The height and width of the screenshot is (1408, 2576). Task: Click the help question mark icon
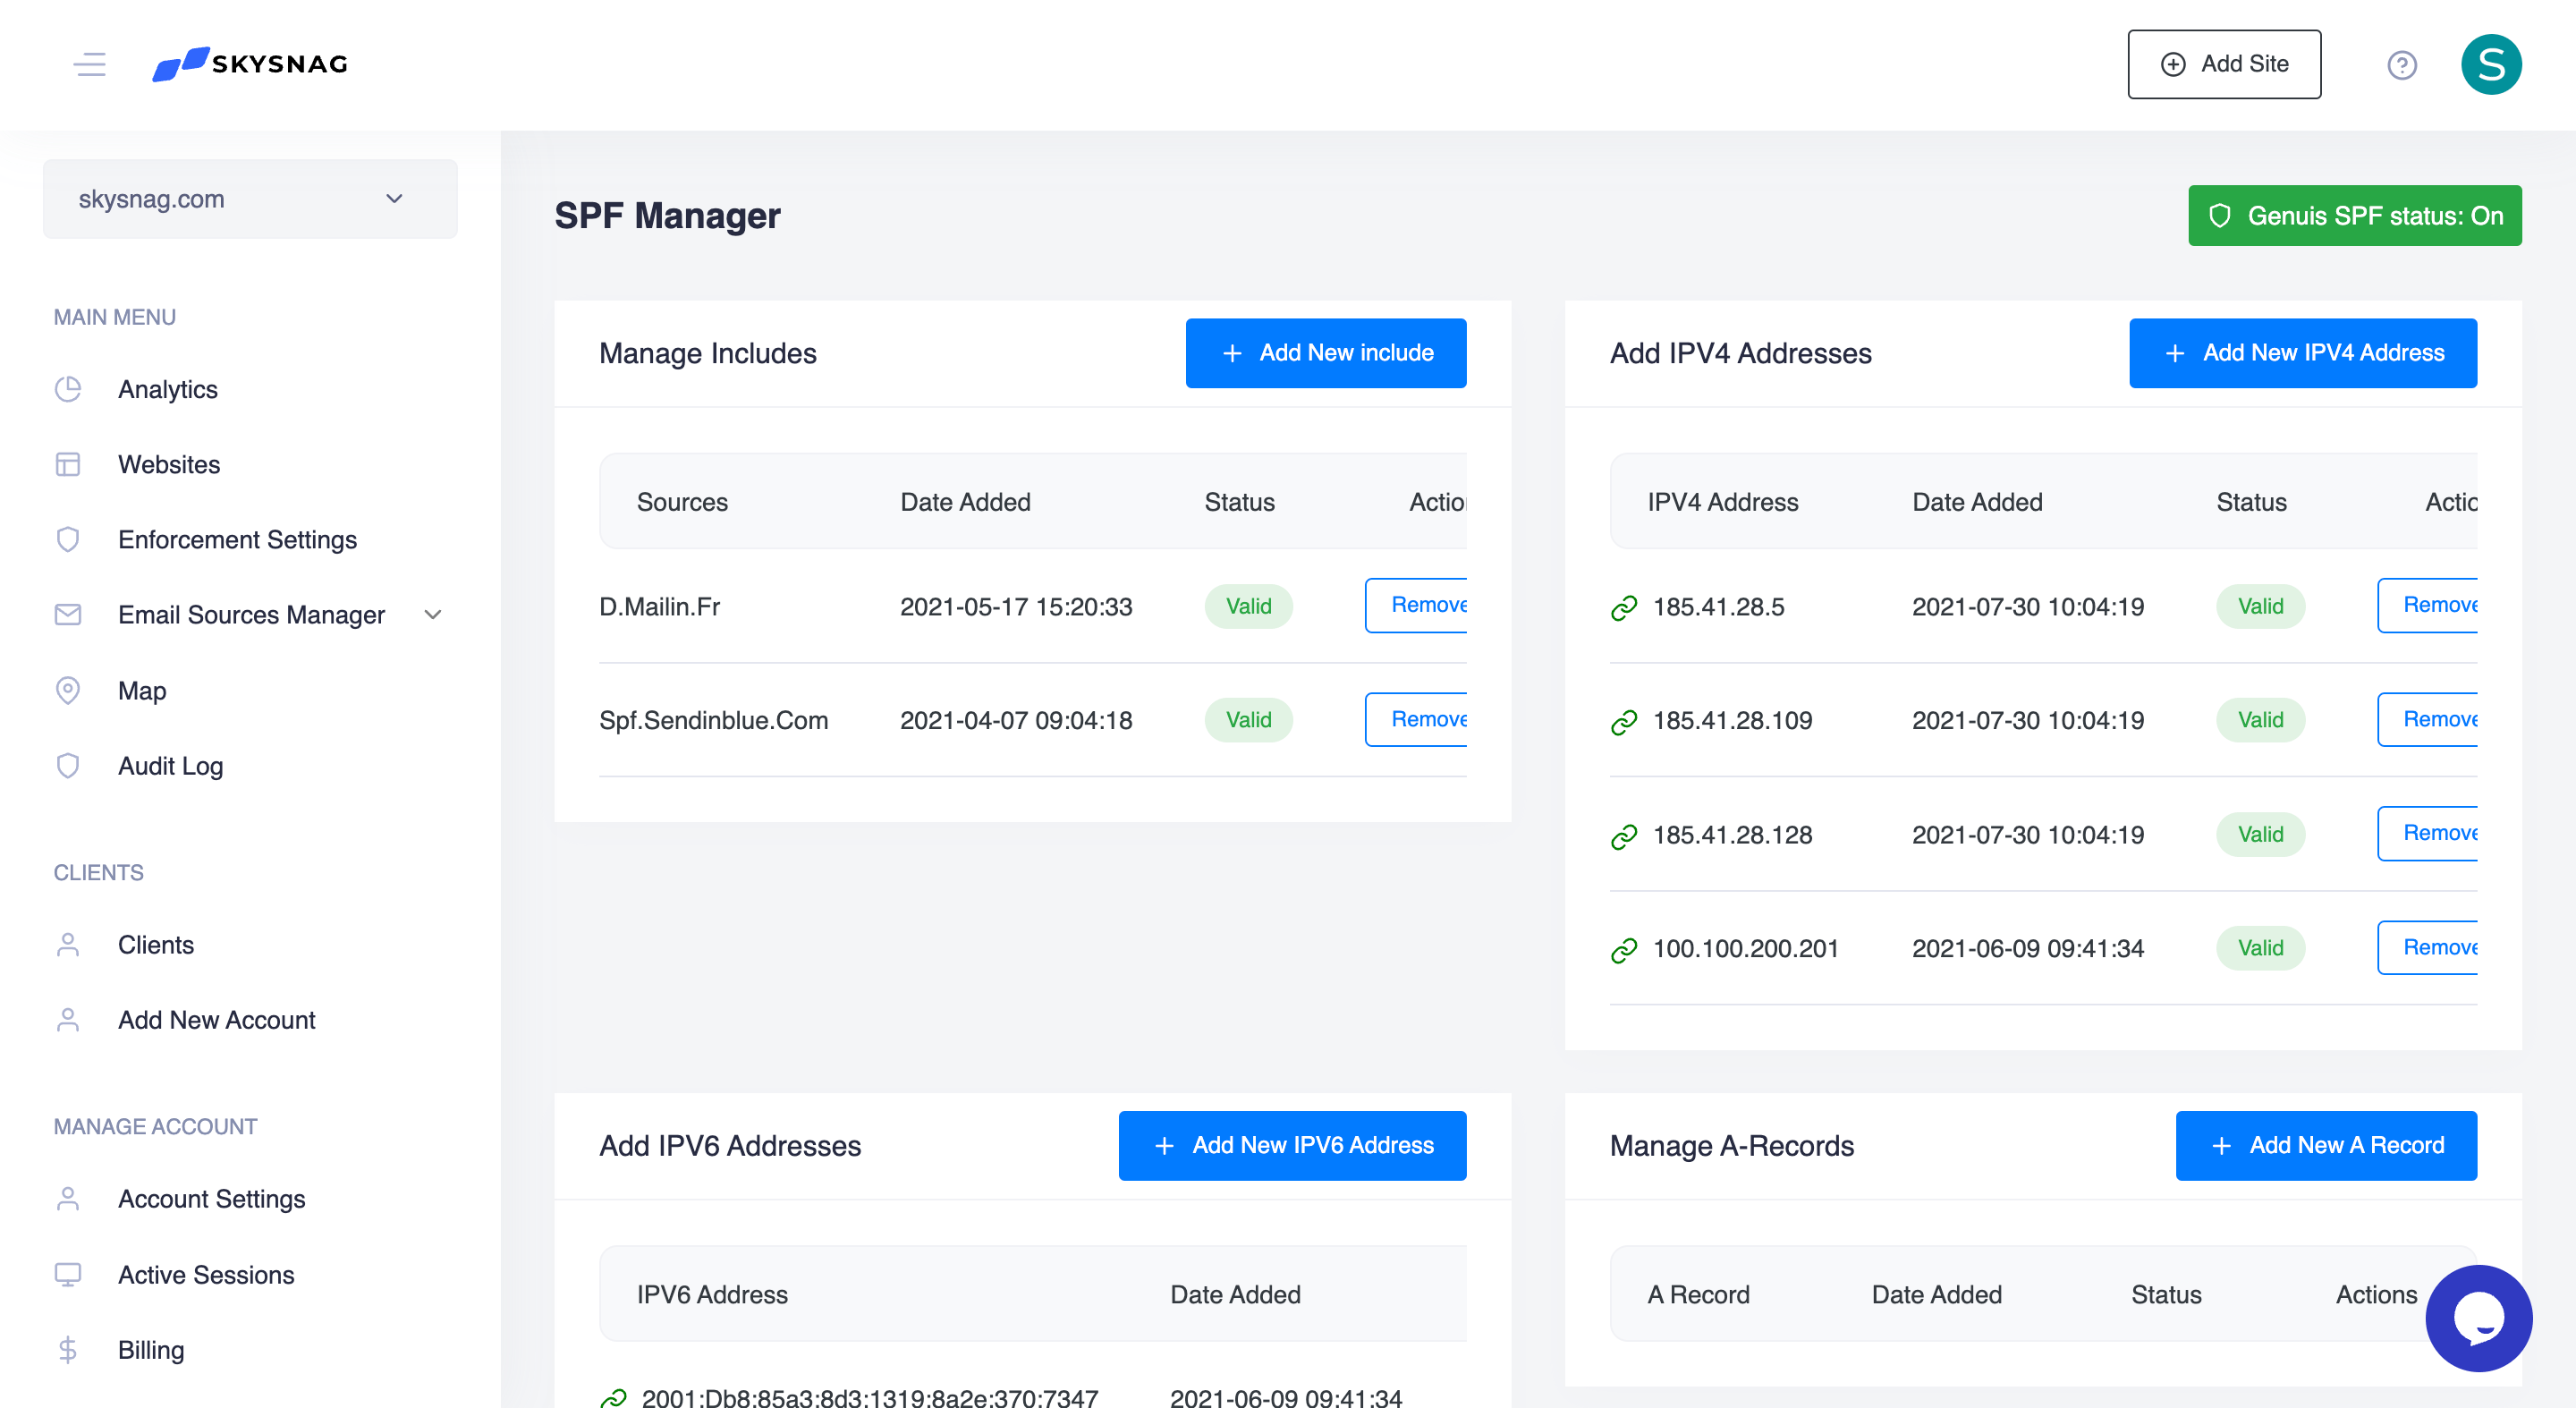coord(2401,65)
